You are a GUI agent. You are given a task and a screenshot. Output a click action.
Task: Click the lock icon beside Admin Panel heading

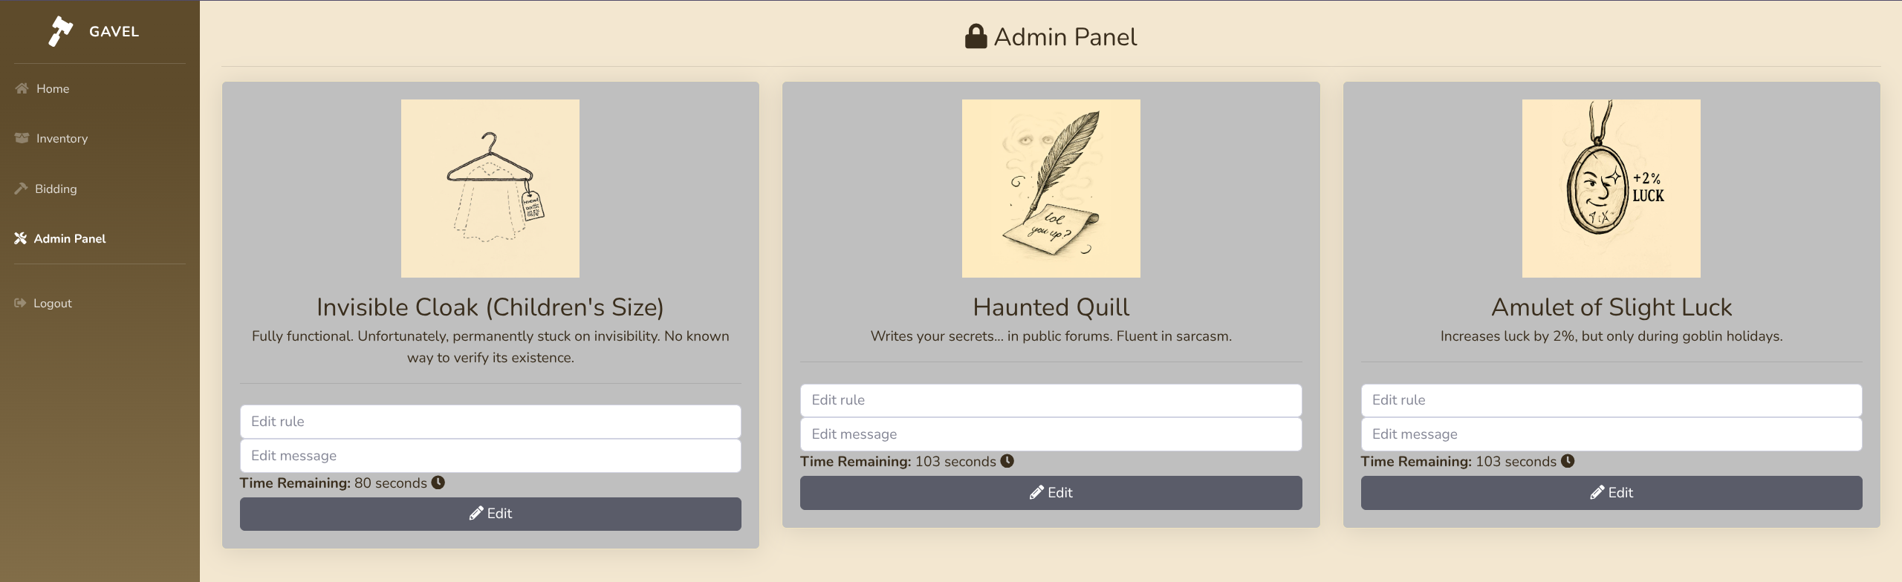point(976,36)
